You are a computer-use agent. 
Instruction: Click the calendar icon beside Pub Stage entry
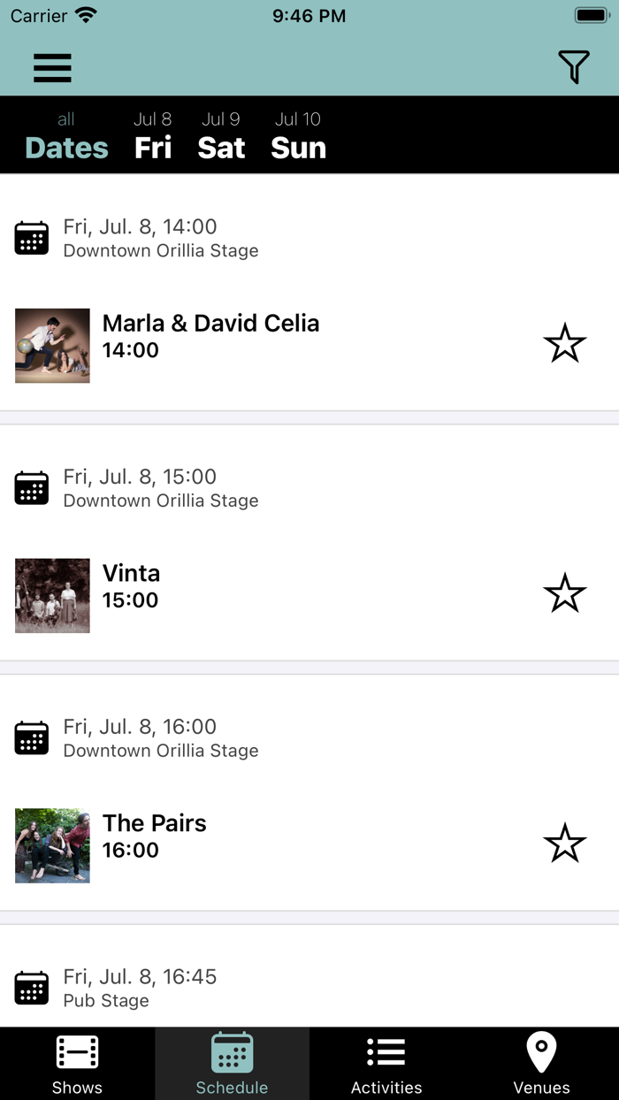coord(32,987)
